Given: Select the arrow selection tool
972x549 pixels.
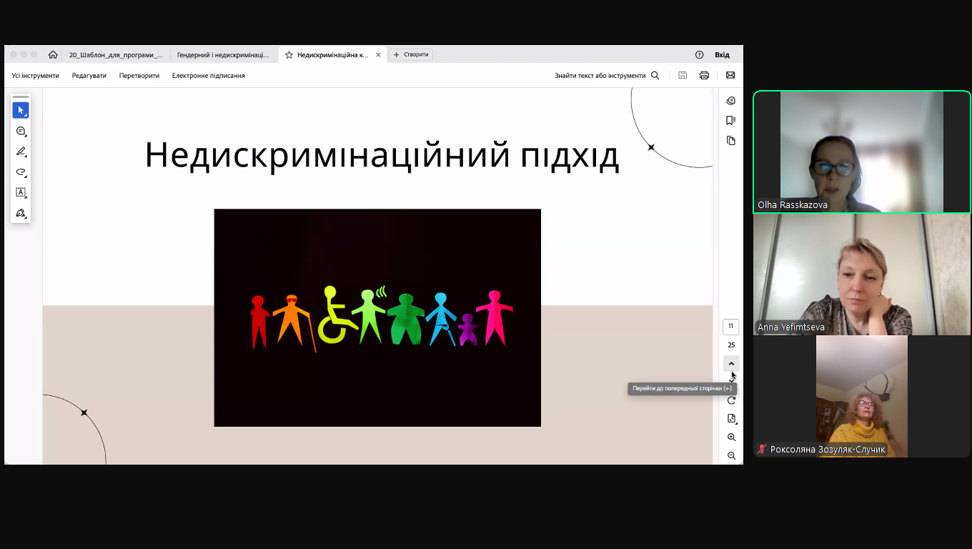Looking at the screenshot, I should click(x=21, y=111).
